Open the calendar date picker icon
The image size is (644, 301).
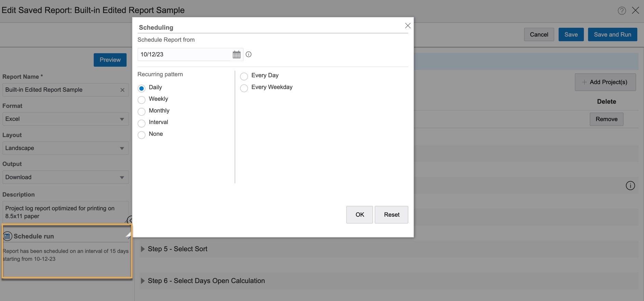click(x=236, y=55)
